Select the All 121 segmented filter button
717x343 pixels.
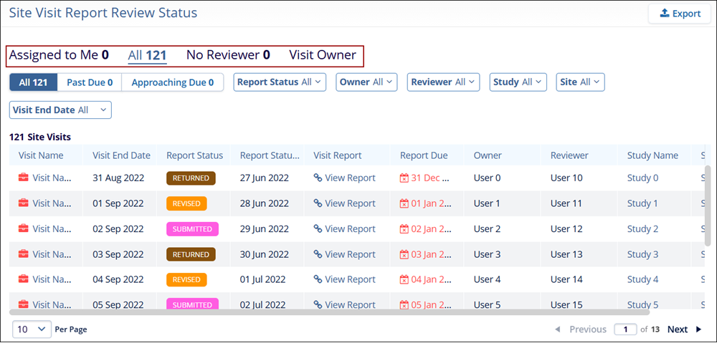[33, 82]
